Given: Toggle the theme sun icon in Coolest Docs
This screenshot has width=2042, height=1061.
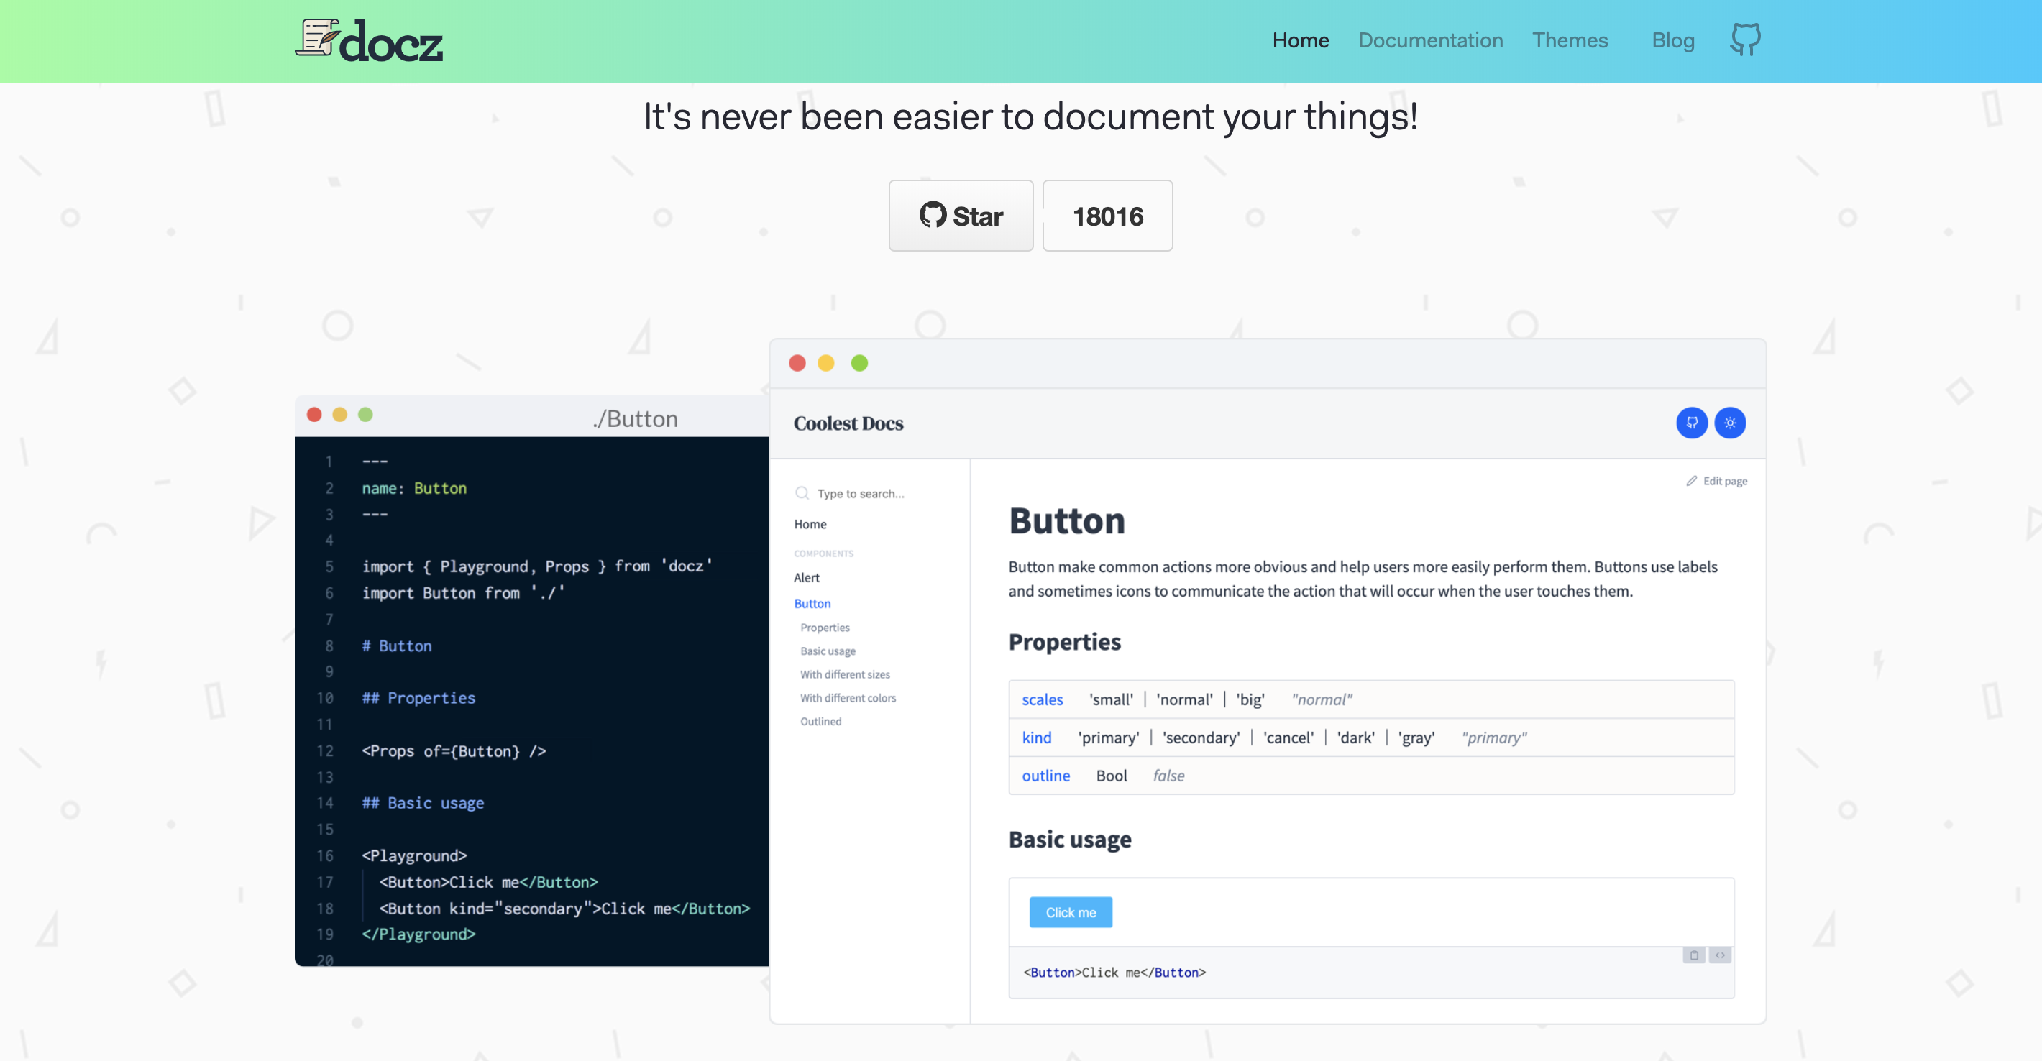Looking at the screenshot, I should point(1730,423).
